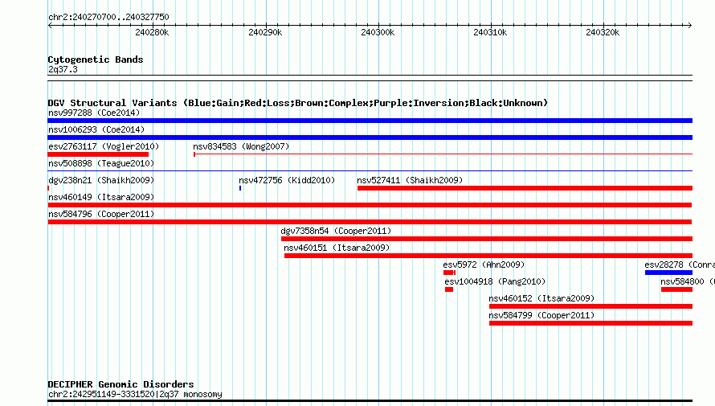Click the nsv527411 (Shaikh2009) red loss bar
Viewport: 715px width, 406px height.
(x=525, y=188)
